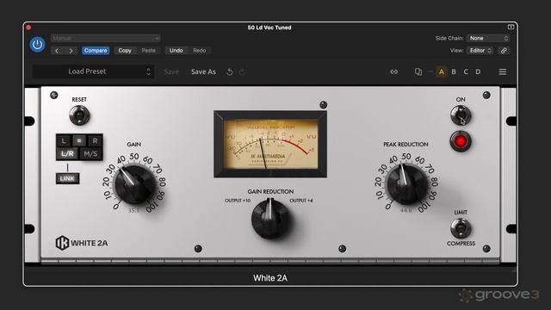The height and width of the screenshot is (310, 551).
Task: Click Save preset button
Action: (x=171, y=71)
